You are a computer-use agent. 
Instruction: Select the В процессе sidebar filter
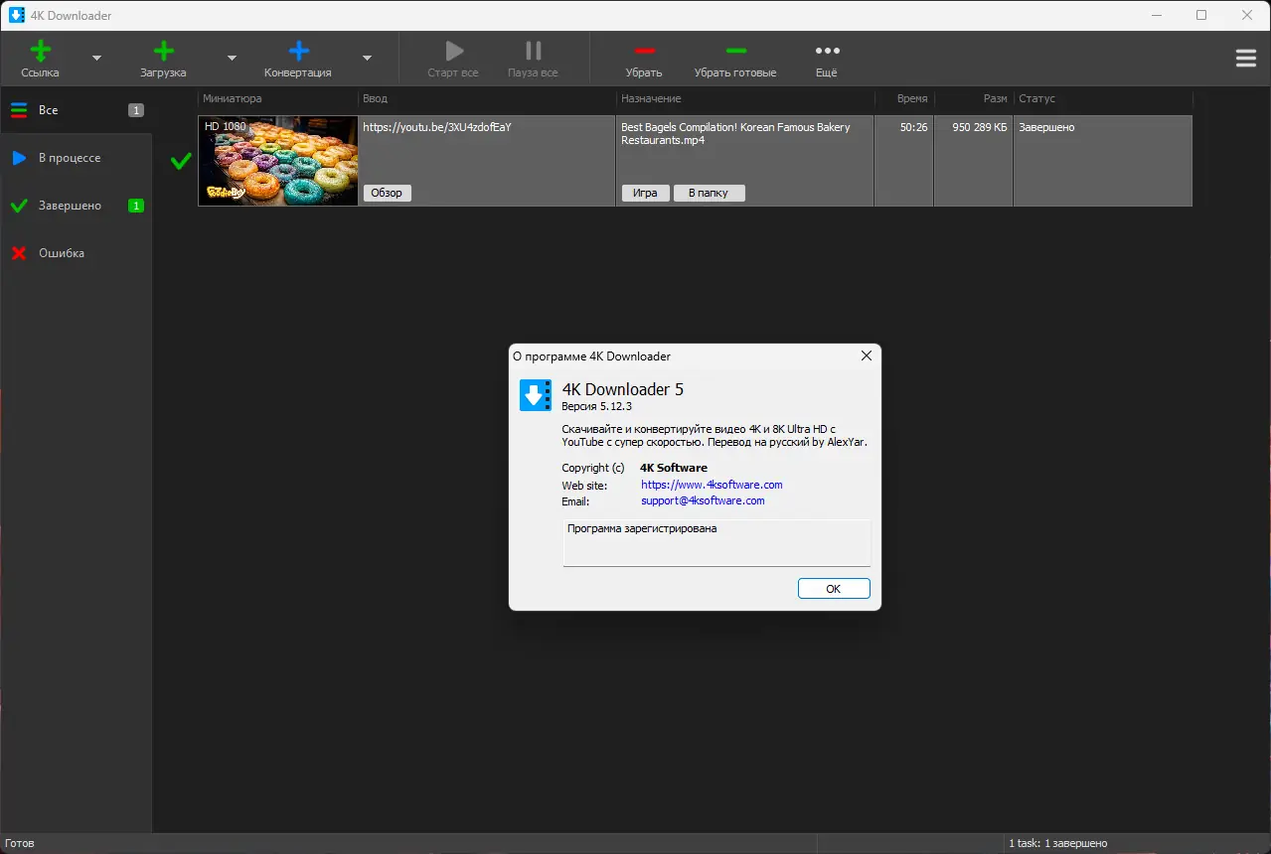click(x=77, y=158)
